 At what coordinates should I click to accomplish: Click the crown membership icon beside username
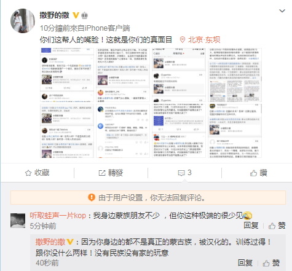(84, 15)
